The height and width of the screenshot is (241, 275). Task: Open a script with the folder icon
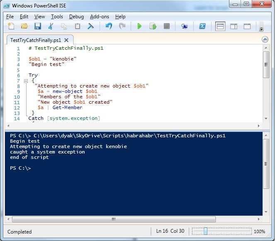[x=24, y=26]
